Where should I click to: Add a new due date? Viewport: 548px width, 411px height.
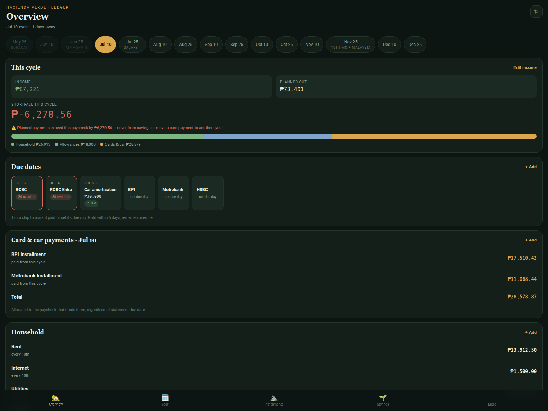coord(531,167)
